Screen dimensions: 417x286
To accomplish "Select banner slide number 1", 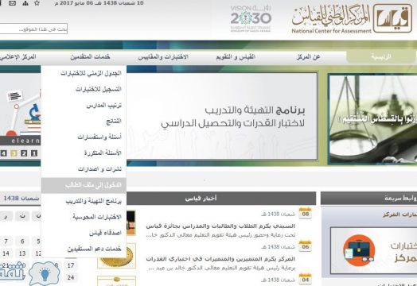I will 34,153.
